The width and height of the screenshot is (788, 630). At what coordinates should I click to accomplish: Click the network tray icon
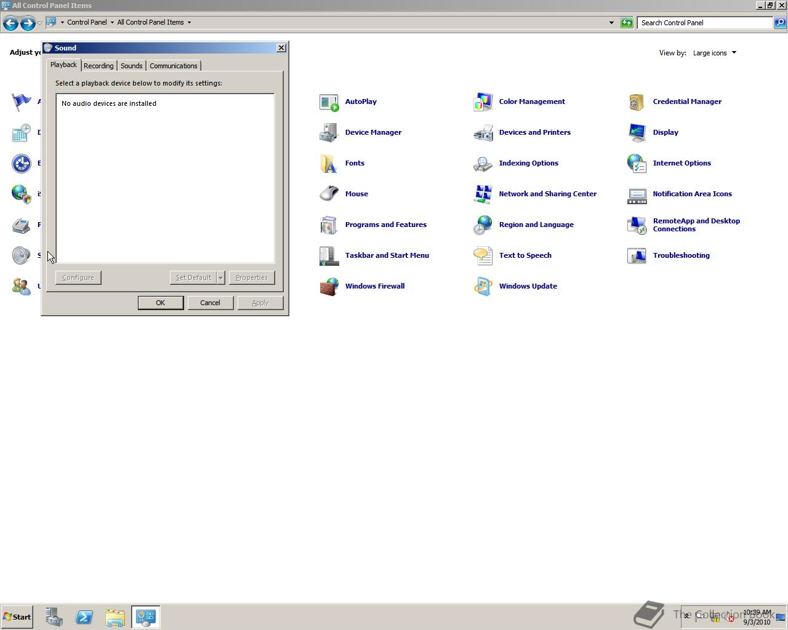tap(715, 617)
